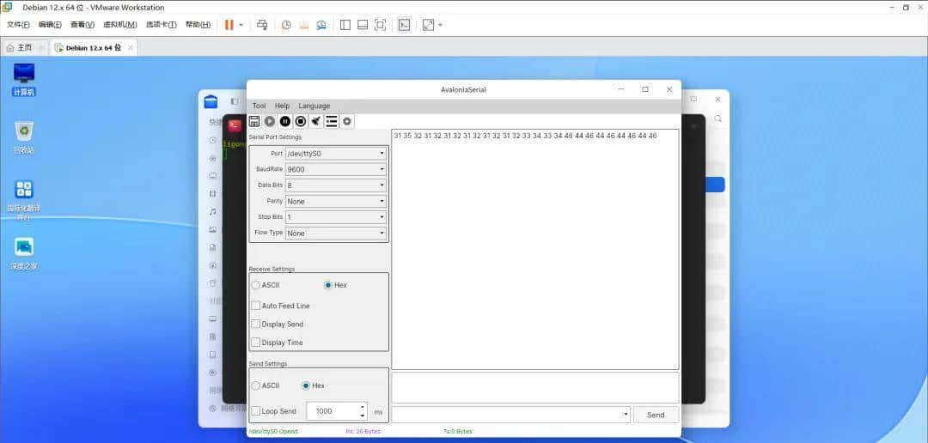
Task: Enable Display Time checkbox
Action: tap(277, 343)
